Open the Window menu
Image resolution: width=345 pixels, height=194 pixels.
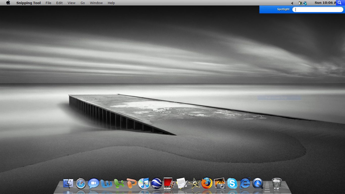pos(96,3)
